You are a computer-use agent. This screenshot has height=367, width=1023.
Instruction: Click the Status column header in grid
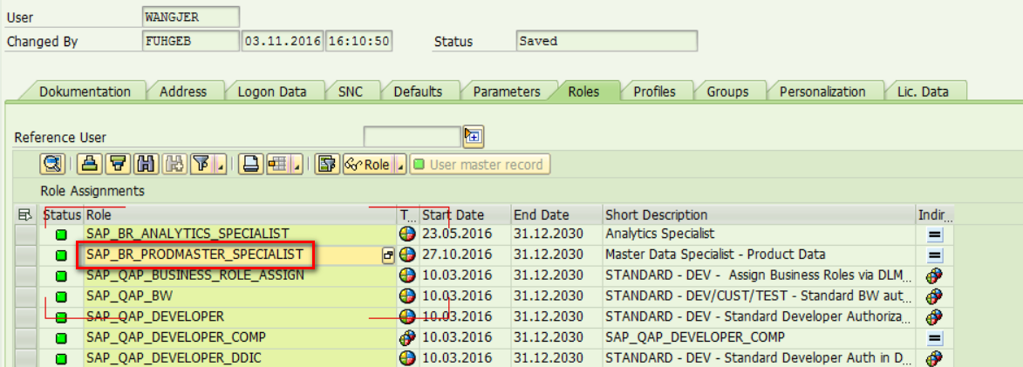[x=62, y=214]
